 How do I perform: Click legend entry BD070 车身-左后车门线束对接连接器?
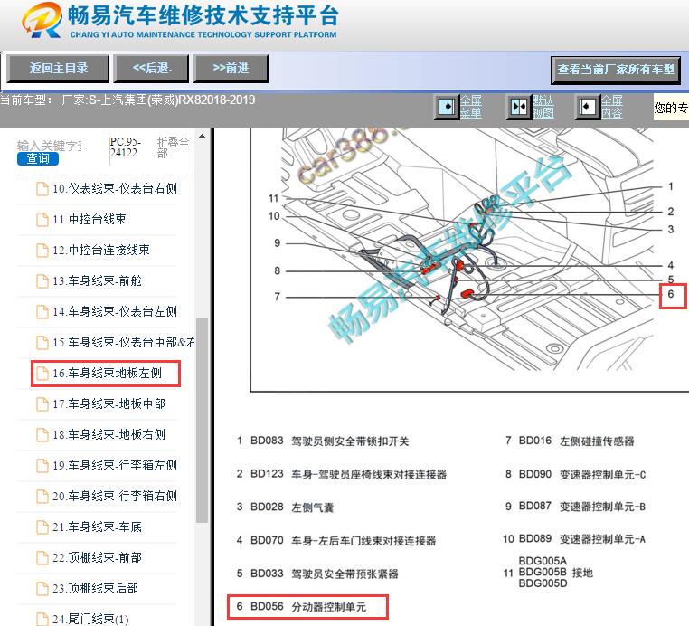pos(336,540)
